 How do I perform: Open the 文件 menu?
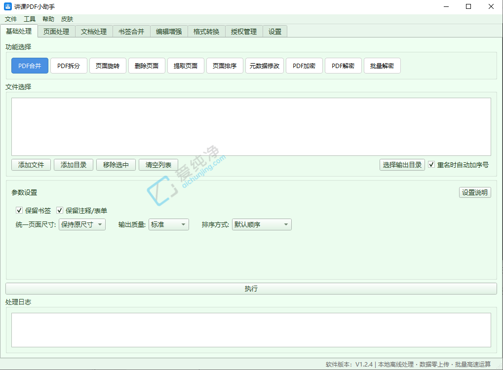tap(11, 19)
